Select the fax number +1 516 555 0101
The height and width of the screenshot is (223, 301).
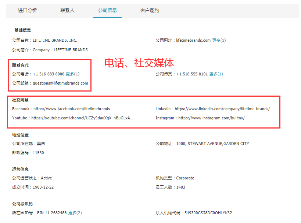[x=192, y=74]
